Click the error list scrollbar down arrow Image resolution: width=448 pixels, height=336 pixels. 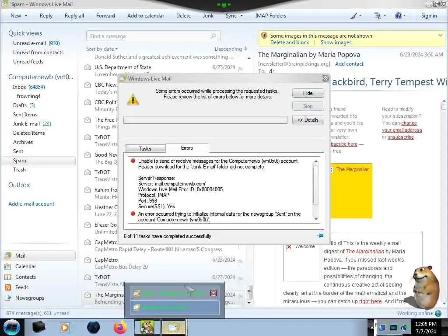316,219
